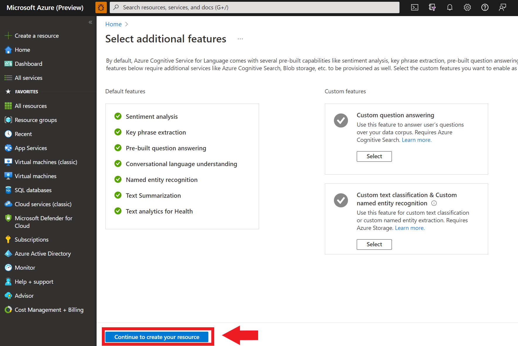Click the search resources, services, and docs field
Image resolution: width=518 pixels, height=346 pixels.
coord(255,8)
